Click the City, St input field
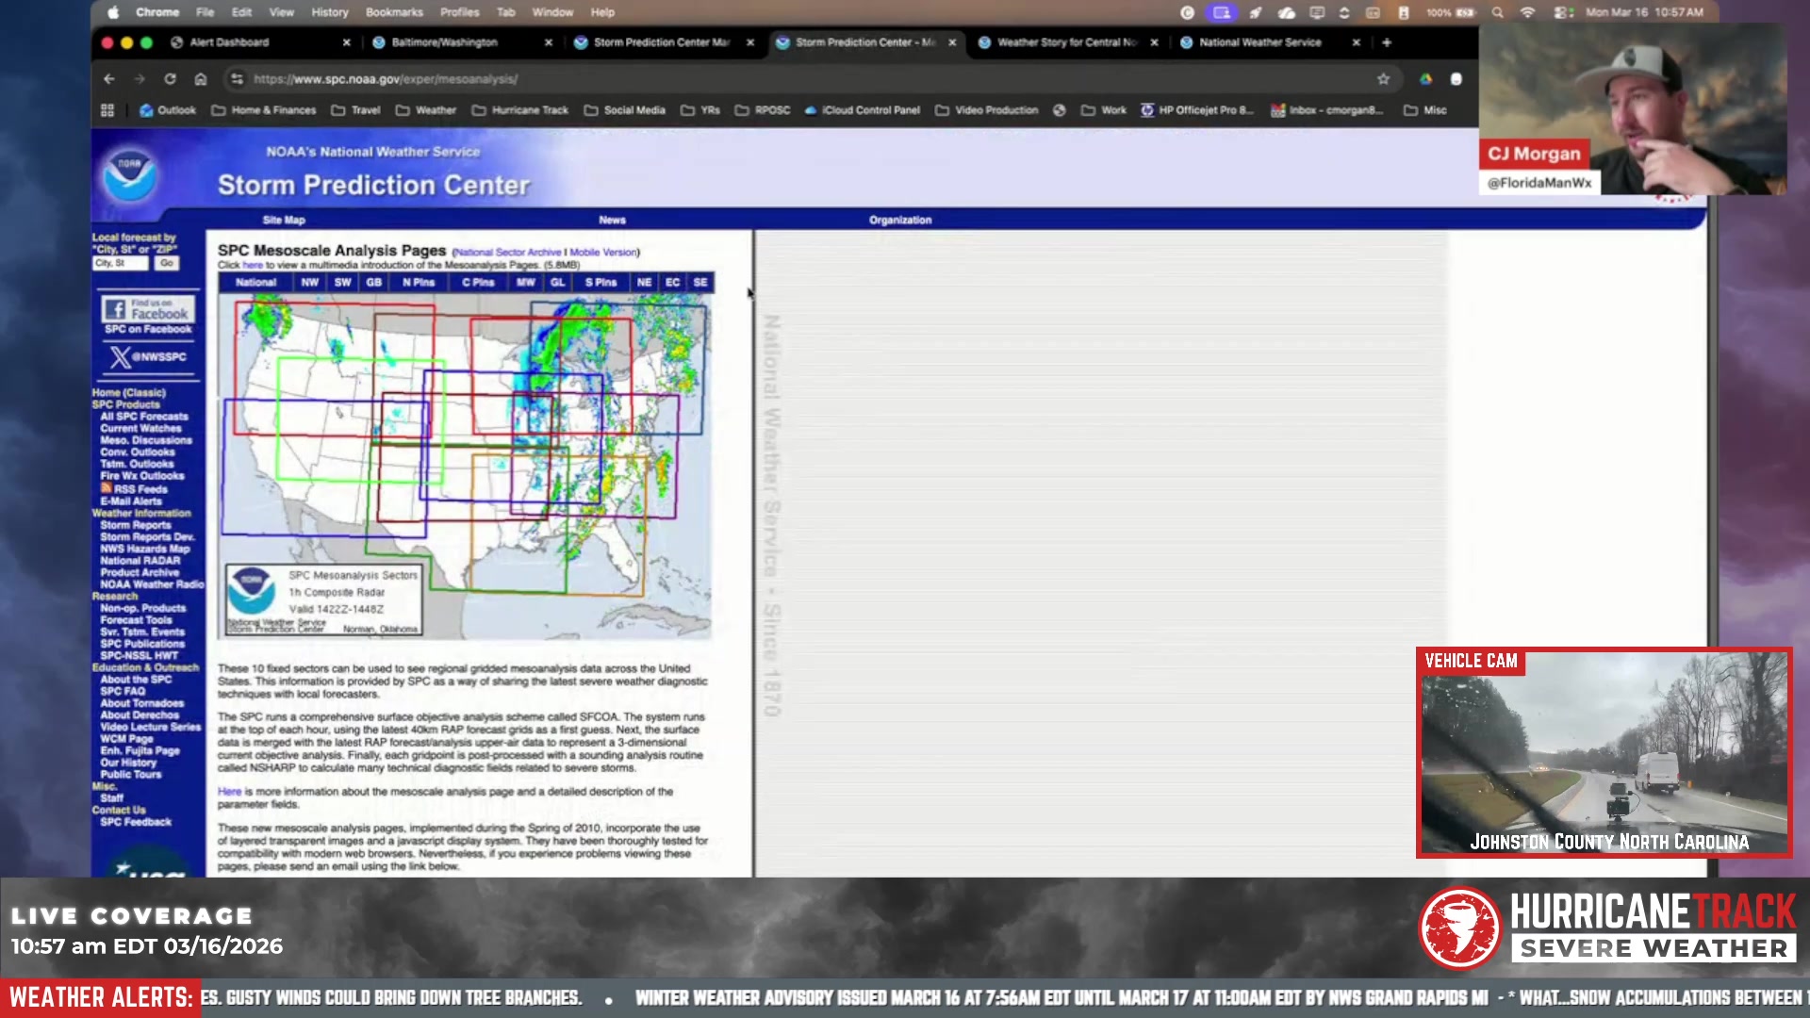The height and width of the screenshot is (1018, 1810). pos(121,264)
